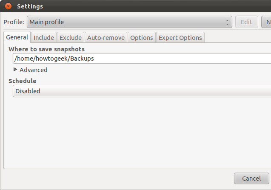
Task: Open the Main profile dropdown
Action: [x=128, y=22]
